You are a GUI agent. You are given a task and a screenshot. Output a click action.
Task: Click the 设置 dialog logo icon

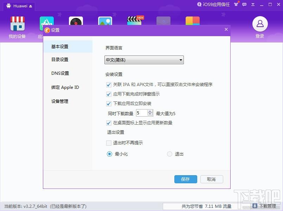pyautogui.click(x=47, y=30)
